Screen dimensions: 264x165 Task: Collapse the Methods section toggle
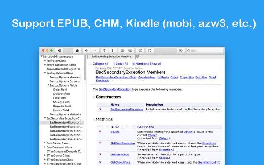(x=94, y=120)
